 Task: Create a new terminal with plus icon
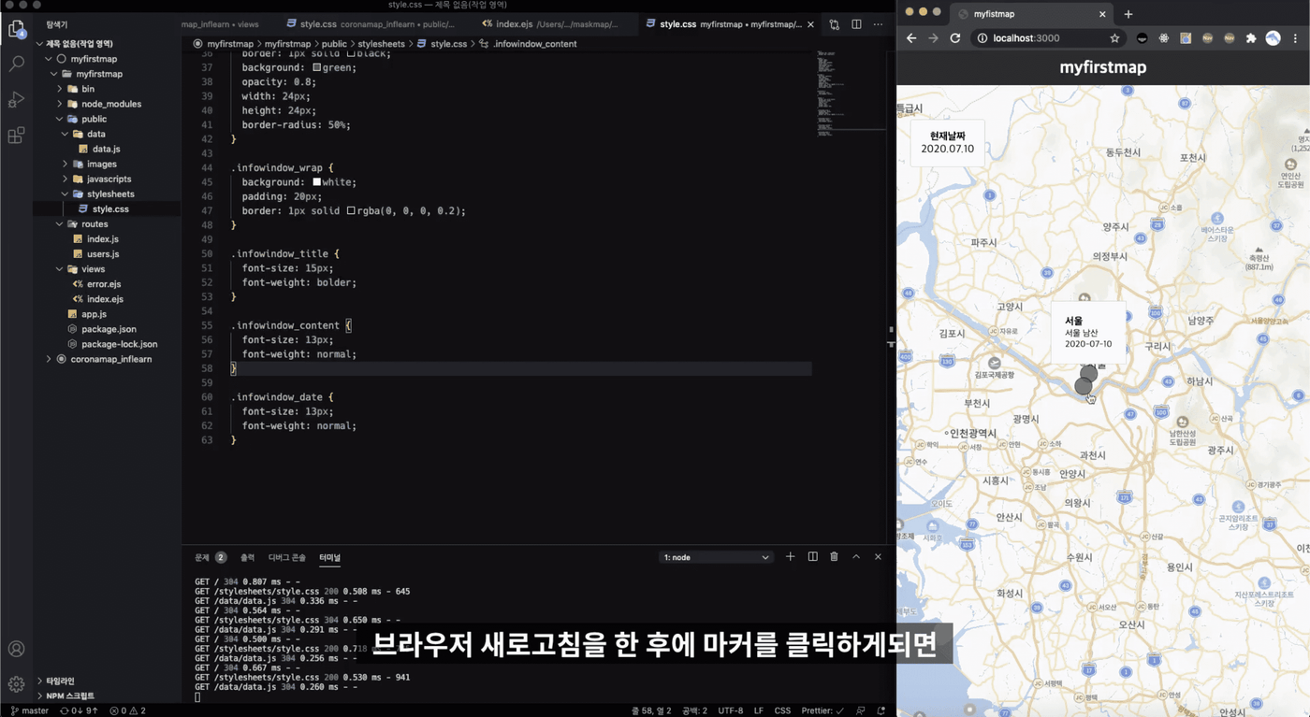click(790, 557)
